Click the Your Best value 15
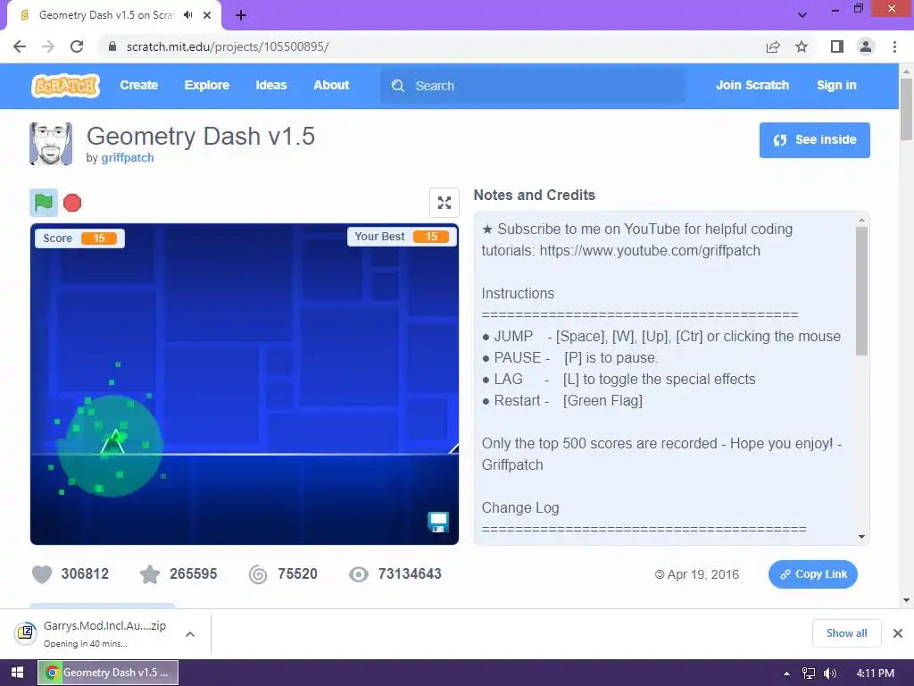The width and height of the screenshot is (914, 686). pos(431,236)
